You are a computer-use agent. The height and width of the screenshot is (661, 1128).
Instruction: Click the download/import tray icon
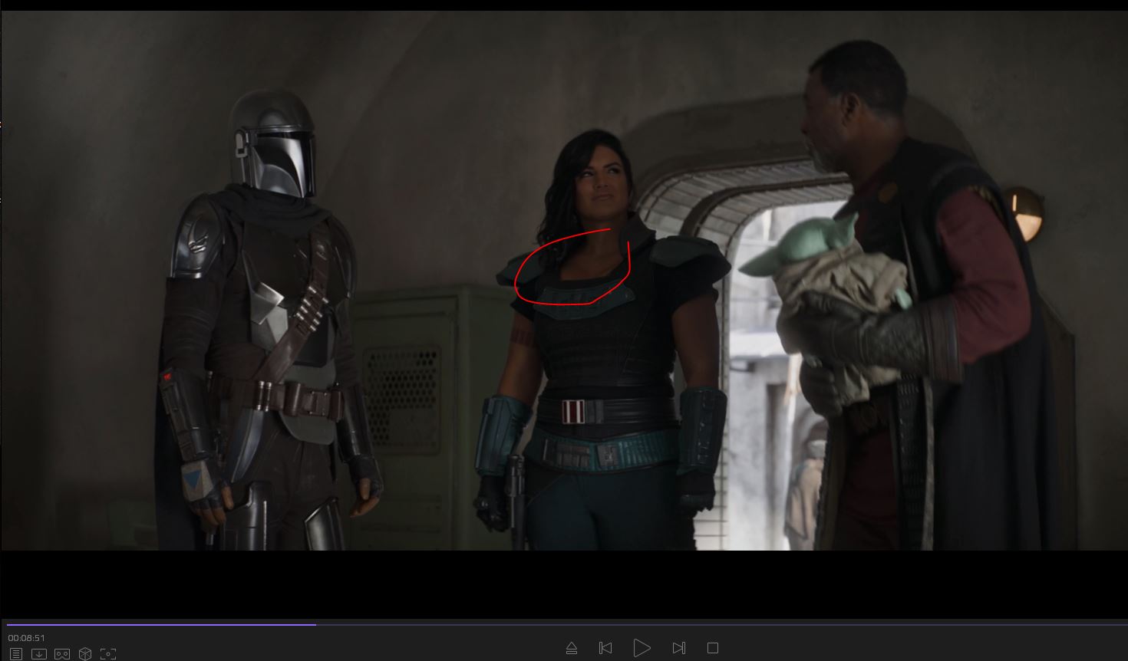click(39, 654)
